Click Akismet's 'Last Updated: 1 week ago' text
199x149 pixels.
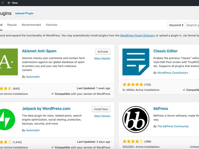coord(94,88)
